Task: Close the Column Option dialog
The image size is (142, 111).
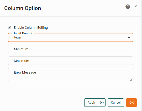Action: [x=136, y=6]
